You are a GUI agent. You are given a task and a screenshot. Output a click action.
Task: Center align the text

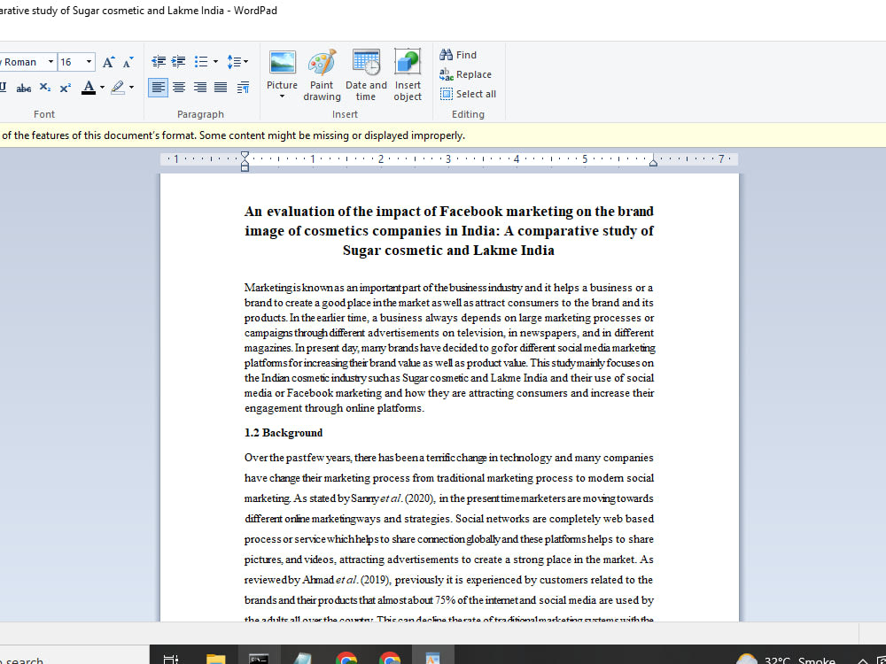tap(179, 88)
